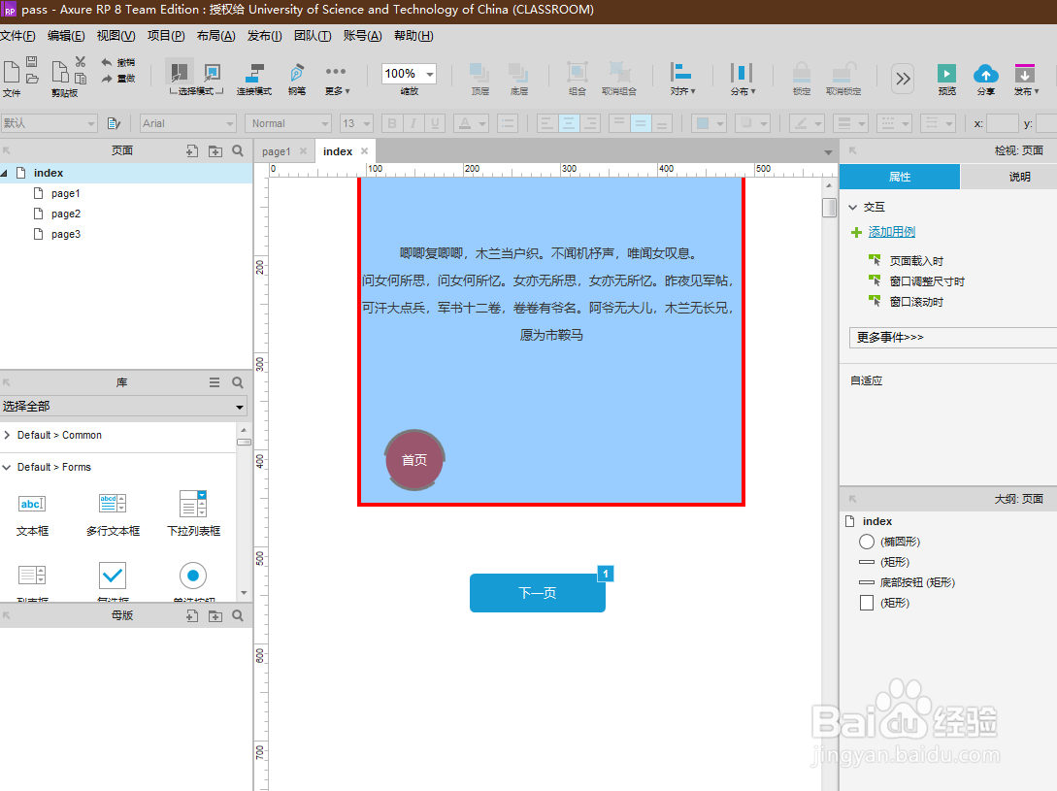
Task: Open the 项目 menu
Action: [x=166, y=36]
